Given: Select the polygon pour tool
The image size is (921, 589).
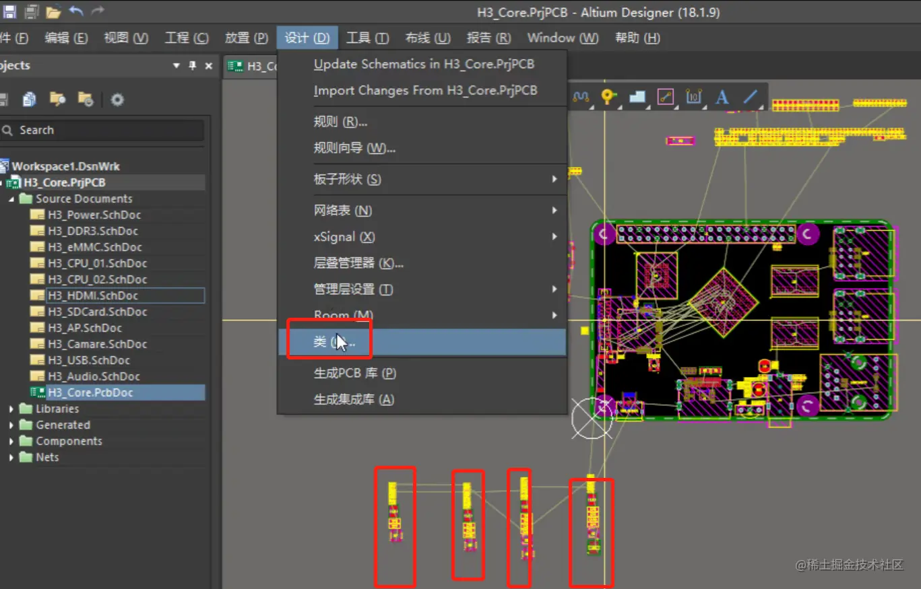Looking at the screenshot, I should point(637,97).
